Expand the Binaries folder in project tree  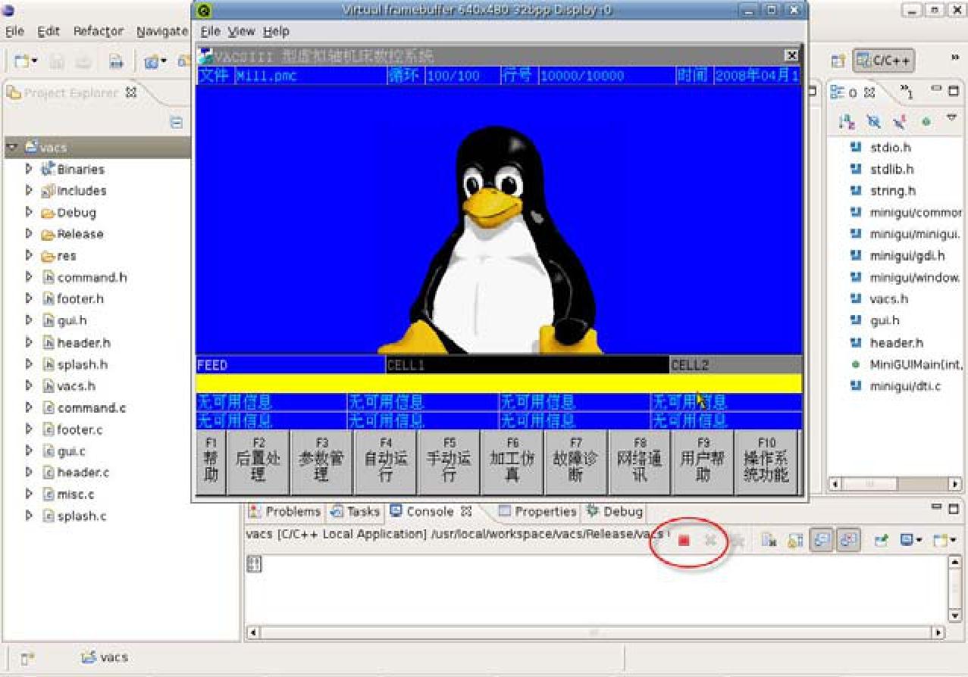[29, 169]
